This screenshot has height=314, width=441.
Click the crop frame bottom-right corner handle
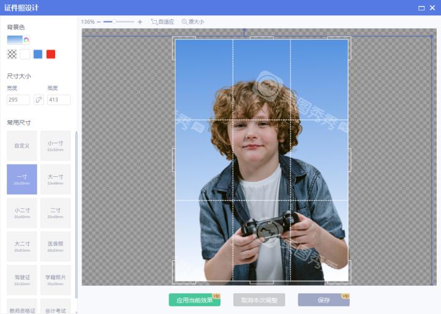(350, 282)
